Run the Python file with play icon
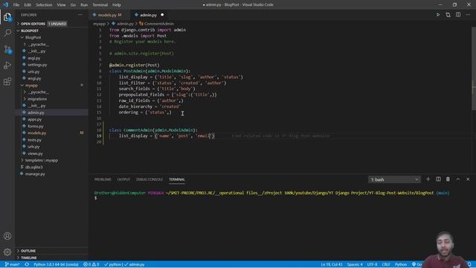 coord(438,15)
